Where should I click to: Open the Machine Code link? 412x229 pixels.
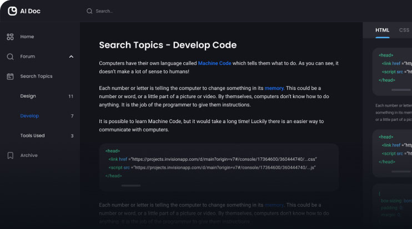pyautogui.click(x=214, y=63)
